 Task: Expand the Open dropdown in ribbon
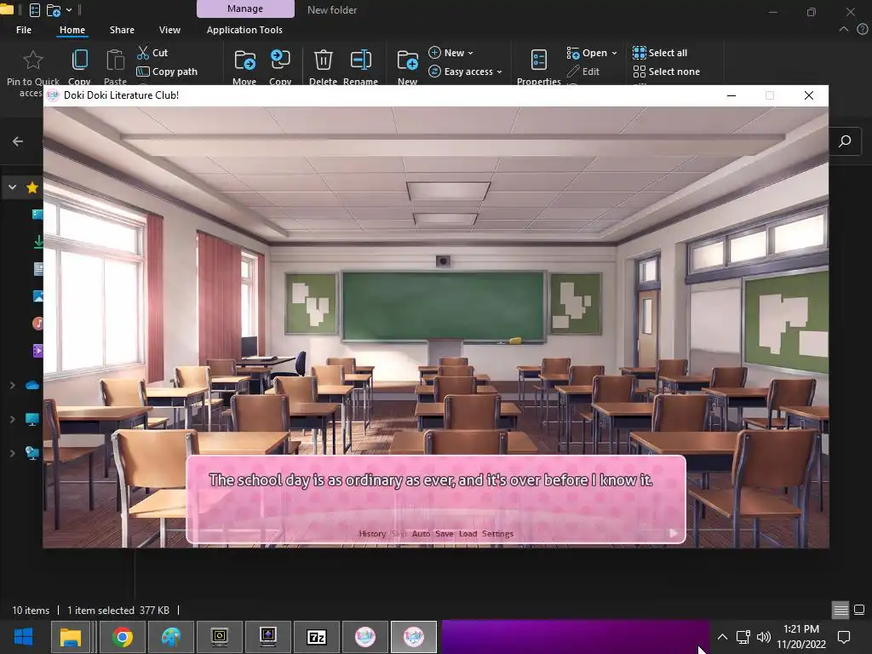click(592, 53)
